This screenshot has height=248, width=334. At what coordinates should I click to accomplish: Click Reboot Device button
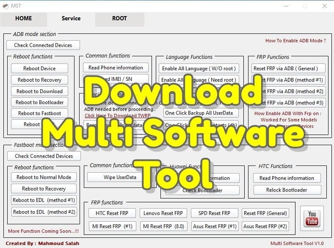tap(39, 68)
